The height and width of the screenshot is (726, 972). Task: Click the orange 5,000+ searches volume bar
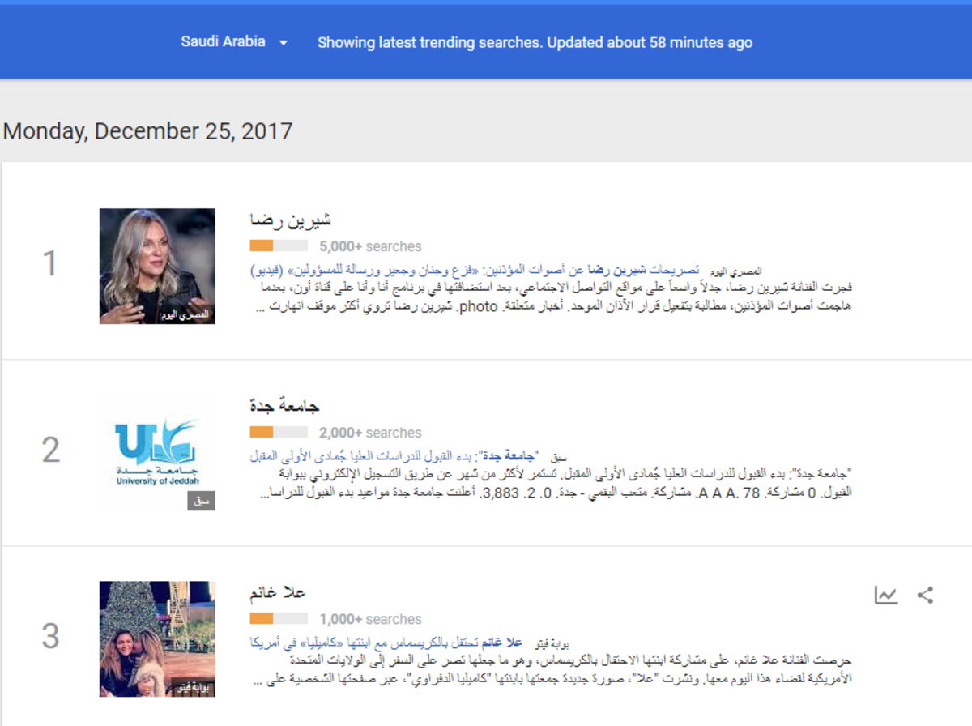coord(279,246)
